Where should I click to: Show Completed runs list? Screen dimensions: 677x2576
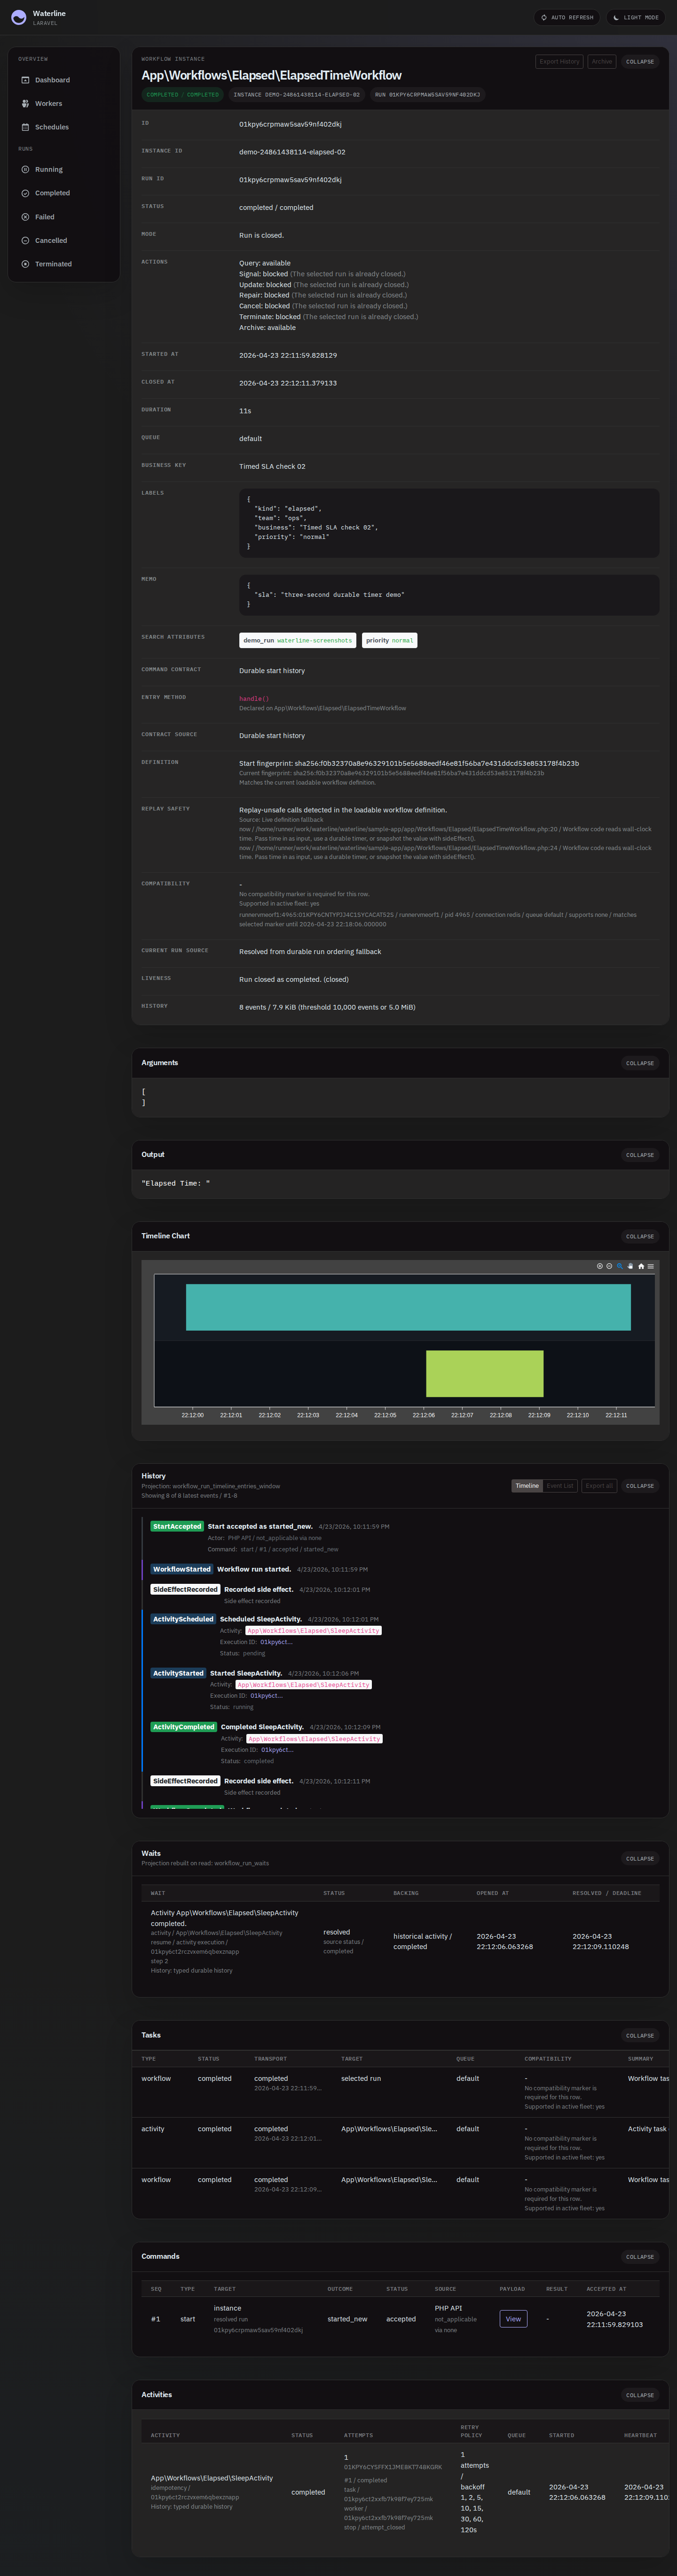click(x=64, y=193)
